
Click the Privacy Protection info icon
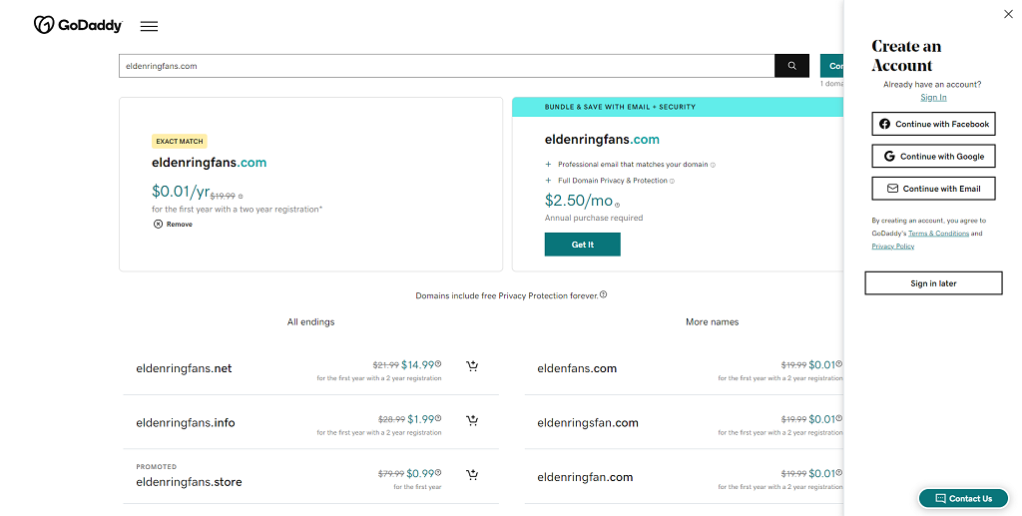click(603, 294)
